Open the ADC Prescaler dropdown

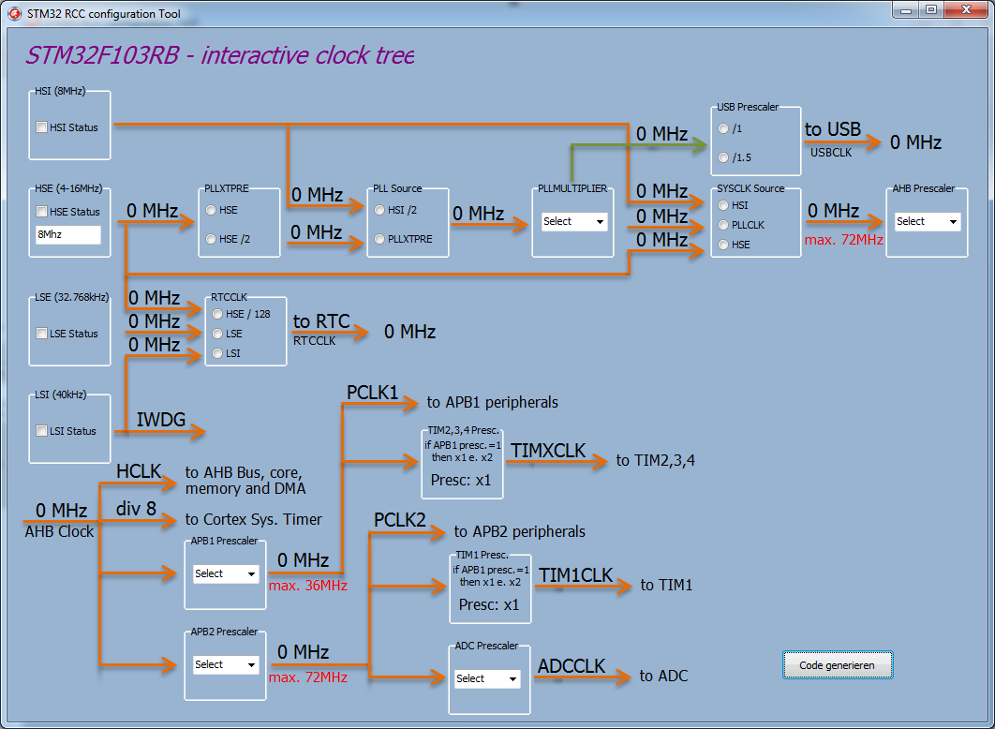click(489, 677)
